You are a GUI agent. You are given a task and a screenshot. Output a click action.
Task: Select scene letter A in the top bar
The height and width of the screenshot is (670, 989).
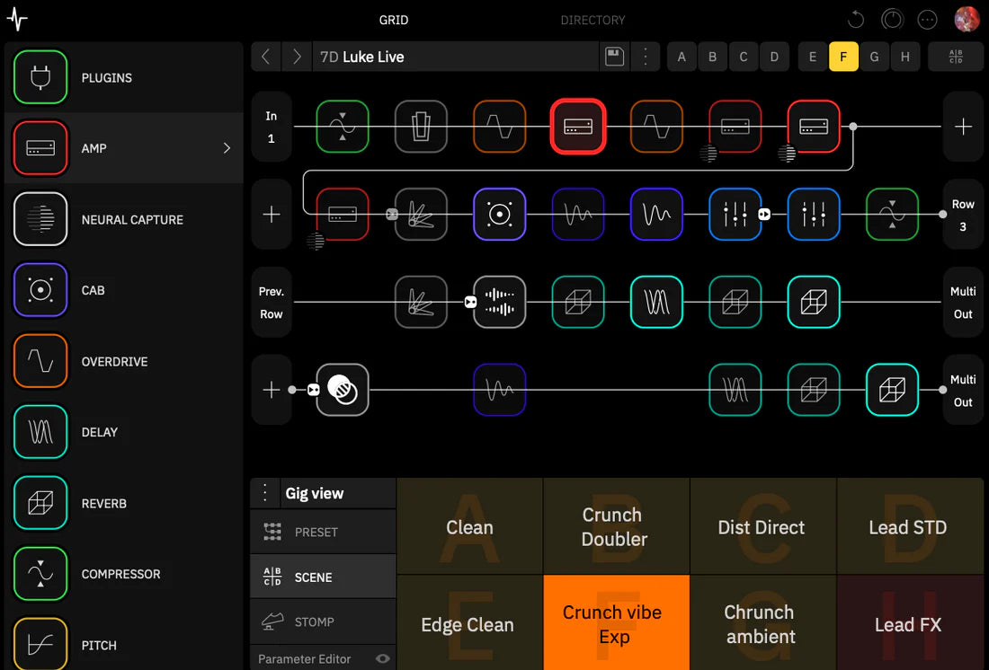[x=681, y=56]
